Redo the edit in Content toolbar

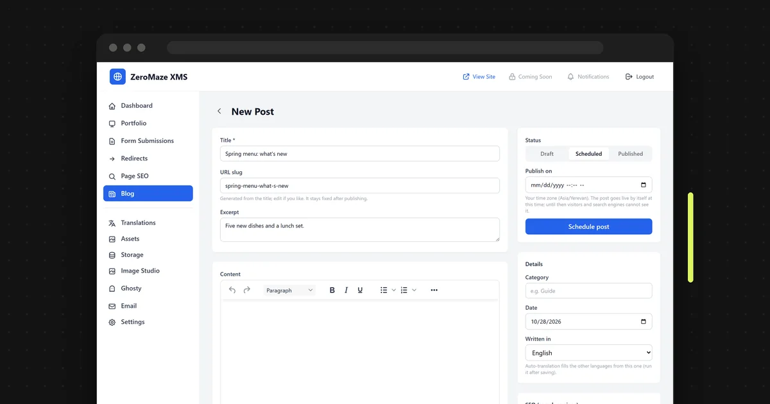coord(247,290)
